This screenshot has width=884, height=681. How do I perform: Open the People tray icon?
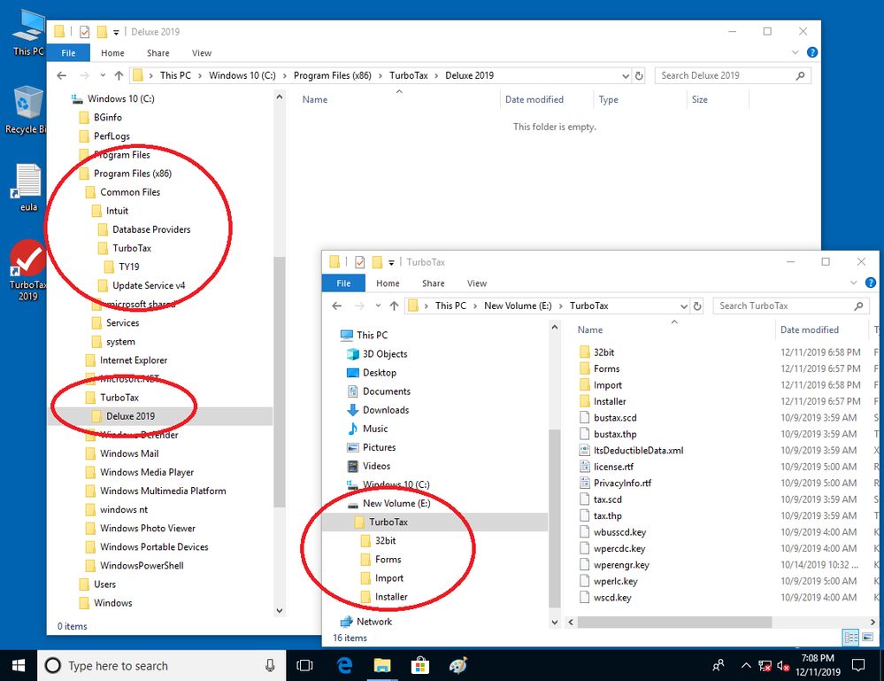719,666
